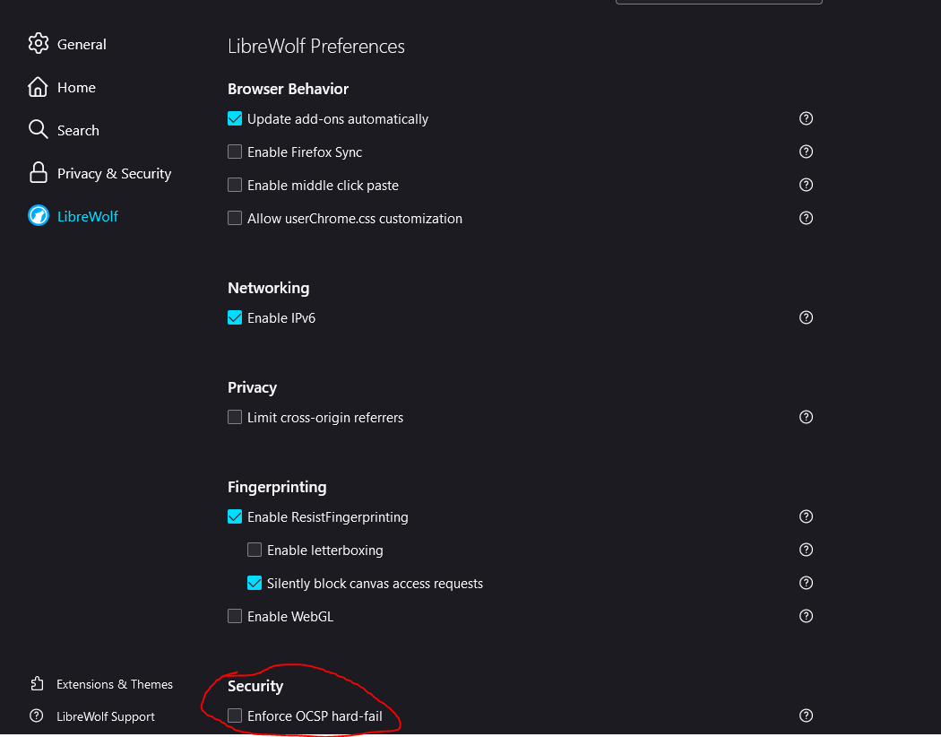
Task: Open help icon for Enable WebGL
Action: click(806, 615)
